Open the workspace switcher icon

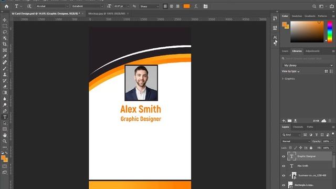pyautogui.click(x=322, y=6)
